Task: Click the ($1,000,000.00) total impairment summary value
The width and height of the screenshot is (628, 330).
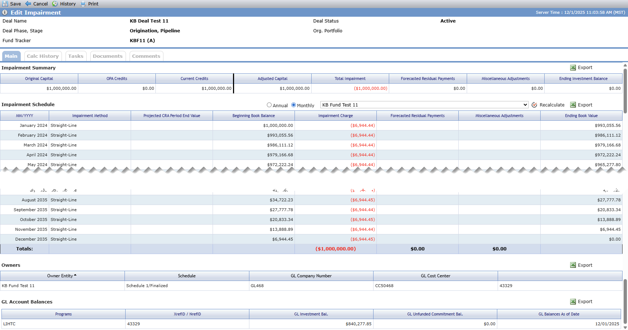Action: click(371, 88)
